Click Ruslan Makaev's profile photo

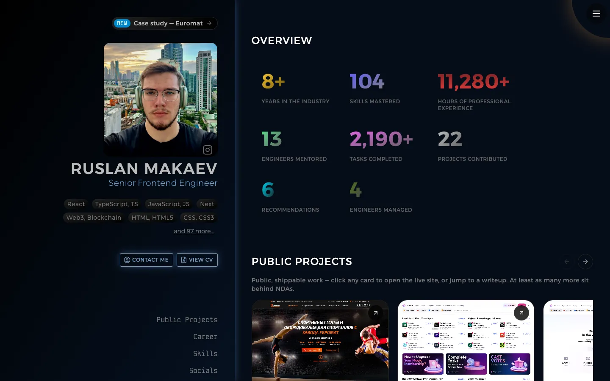[x=161, y=99]
